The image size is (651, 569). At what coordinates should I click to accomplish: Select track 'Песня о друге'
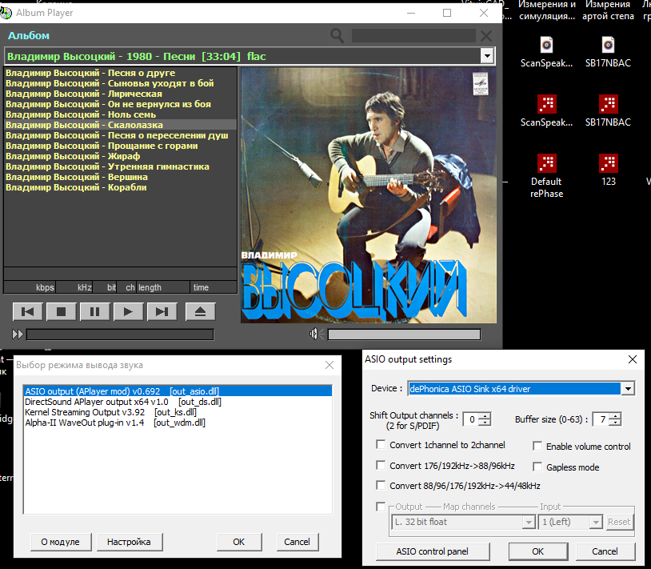(x=121, y=73)
